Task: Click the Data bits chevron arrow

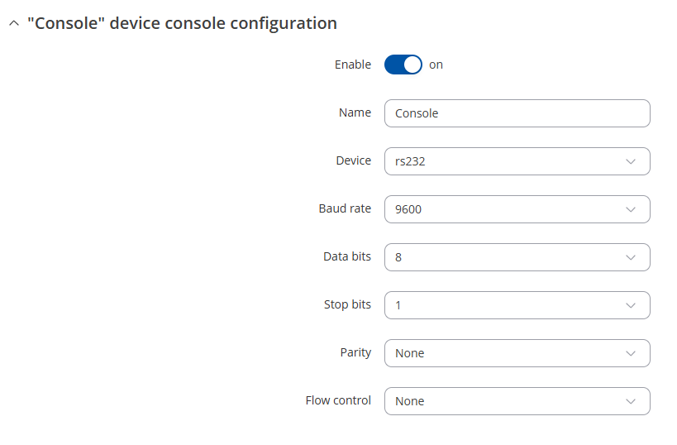Action: click(631, 257)
